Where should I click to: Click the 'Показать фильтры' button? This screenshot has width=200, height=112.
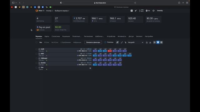coord(93,42)
